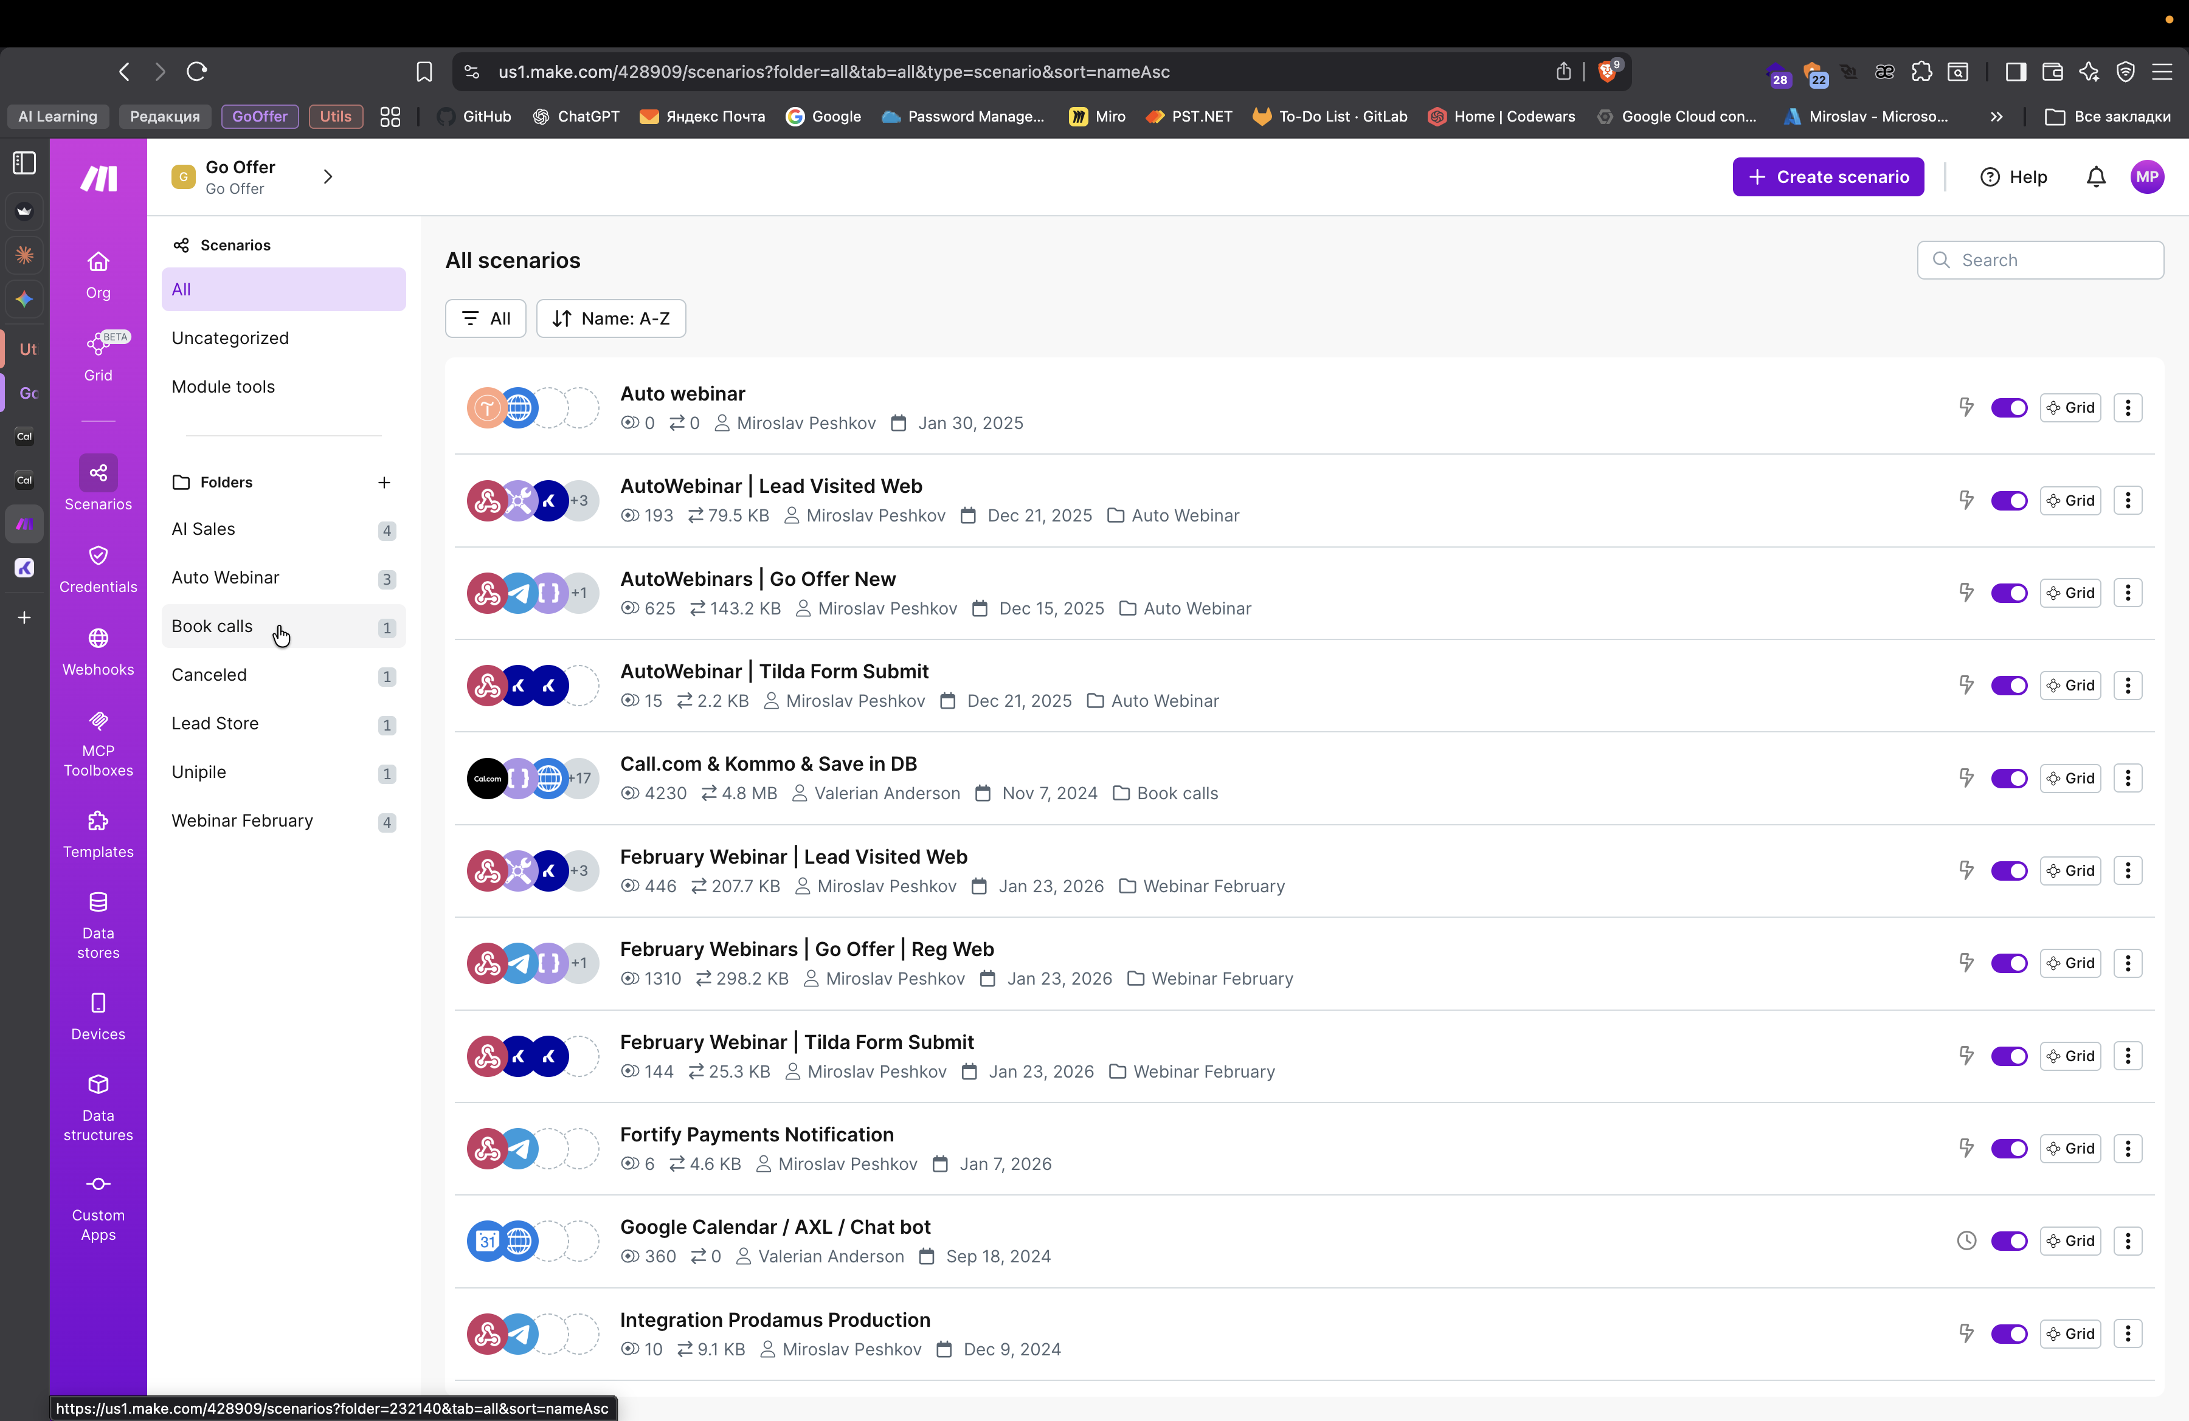This screenshot has width=2189, height=1421.
Task: Click plus icon to add folder
Action: [384, 483]
